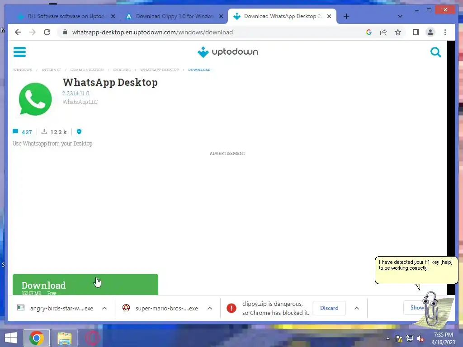Click the 12.3 k downloads count

click(x=58, y=132)
